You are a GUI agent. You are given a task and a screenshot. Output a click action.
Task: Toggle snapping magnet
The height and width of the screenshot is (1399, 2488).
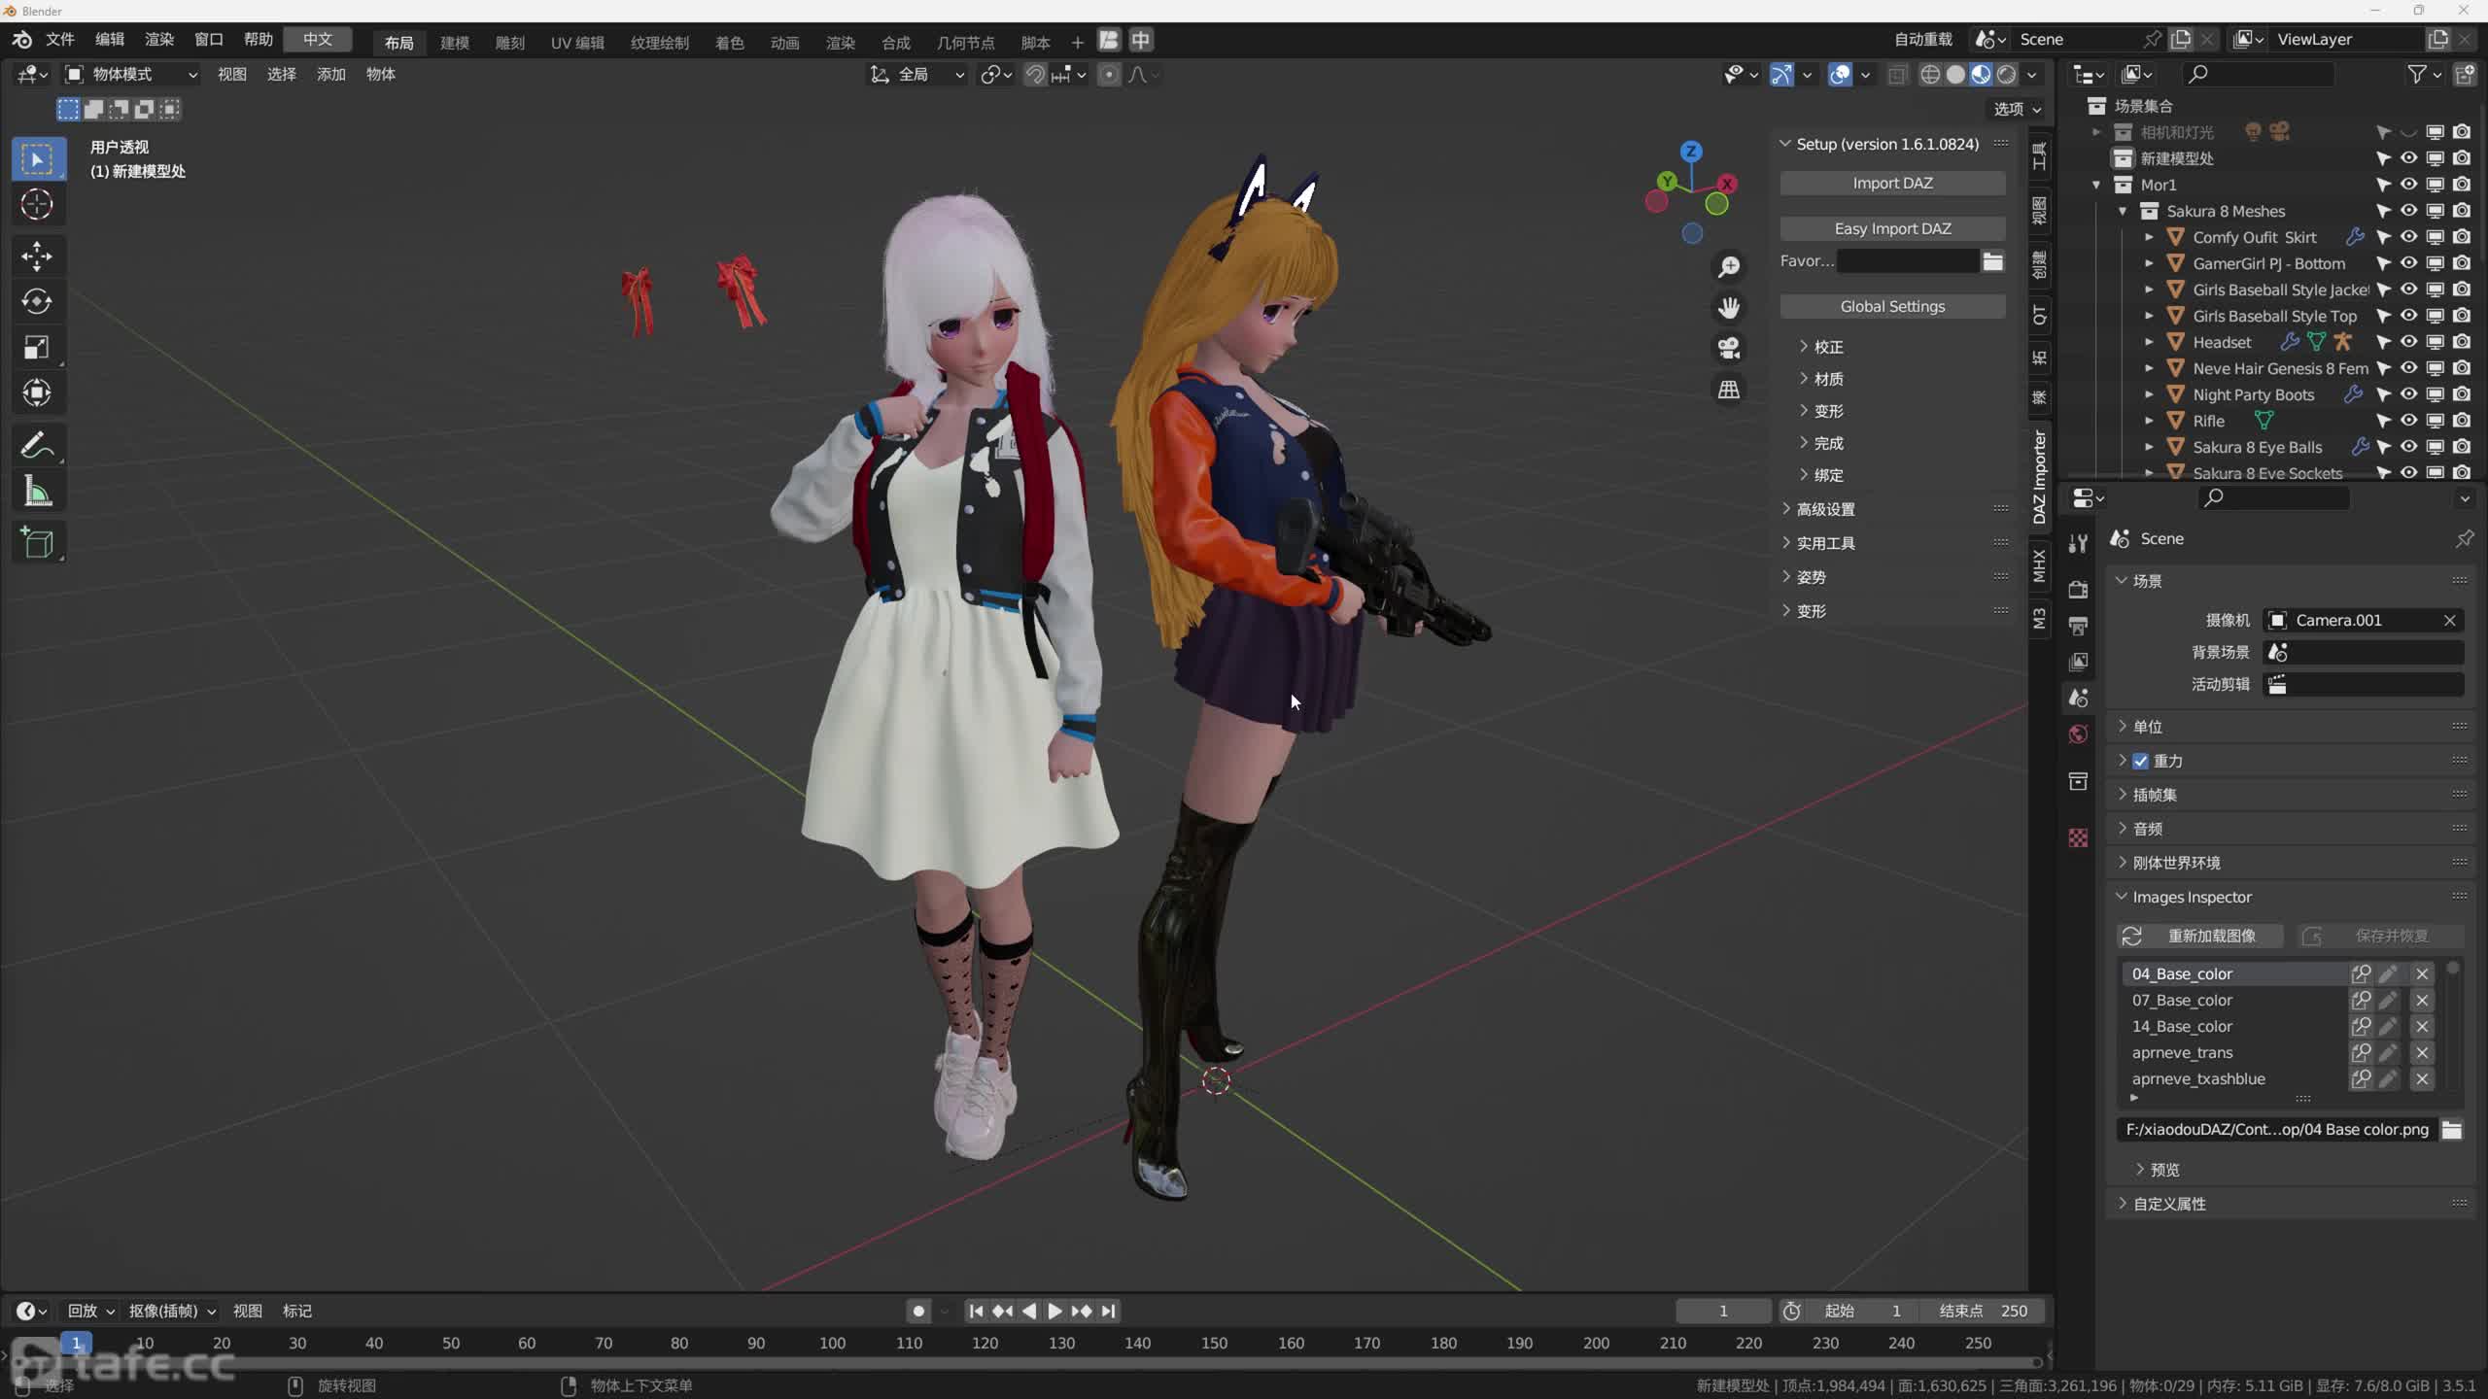pyautogui.click(x=1035, y=75)
